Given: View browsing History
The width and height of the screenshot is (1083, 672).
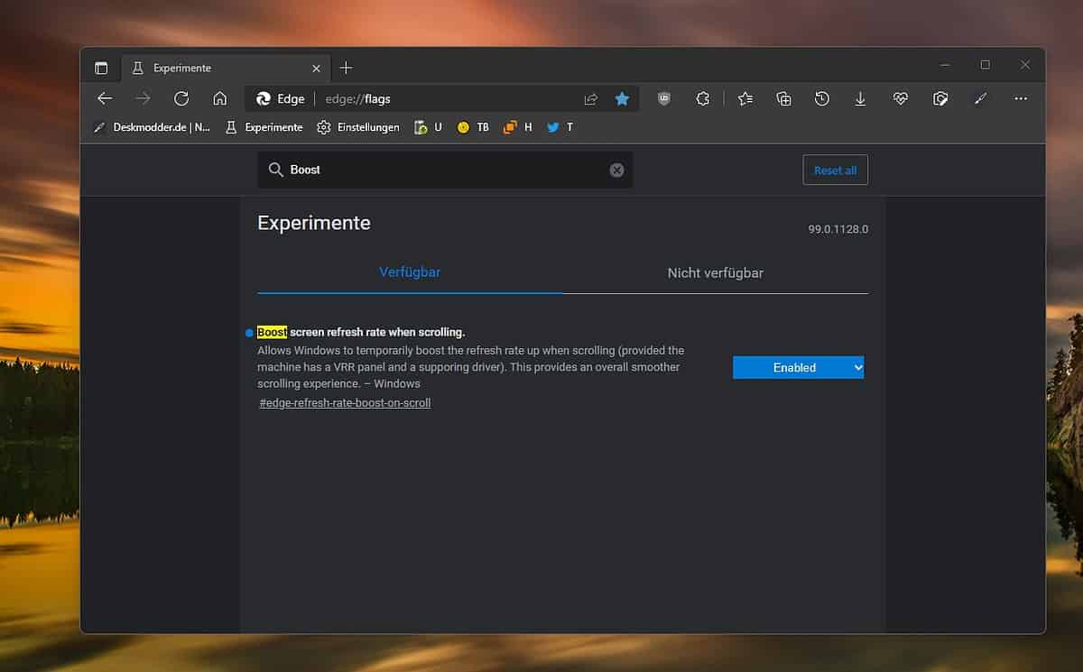Looking at the screenshot, I should click(822, 98).
